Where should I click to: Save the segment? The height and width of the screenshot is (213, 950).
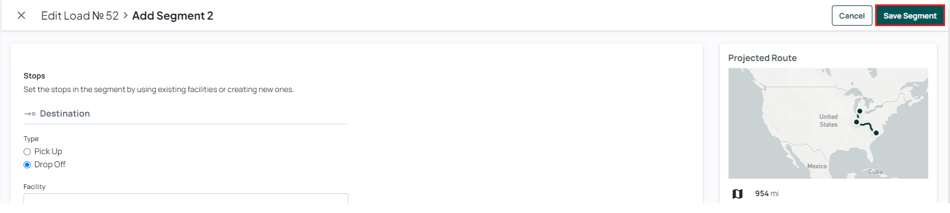click(x=910, y=16)
